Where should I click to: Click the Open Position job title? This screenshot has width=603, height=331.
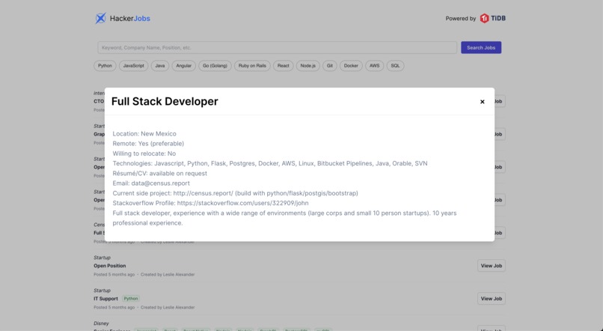pos(109,266)
